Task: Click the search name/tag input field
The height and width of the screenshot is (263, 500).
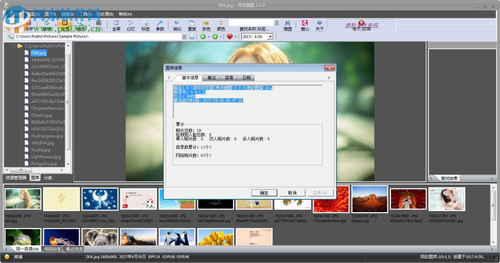Action: 251,22
